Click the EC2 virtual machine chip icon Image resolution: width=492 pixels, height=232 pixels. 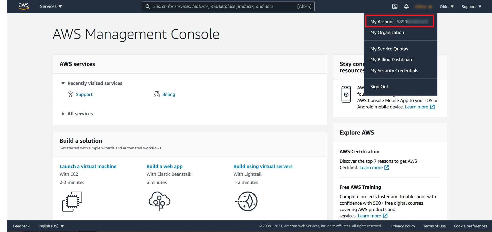[72, 201]
